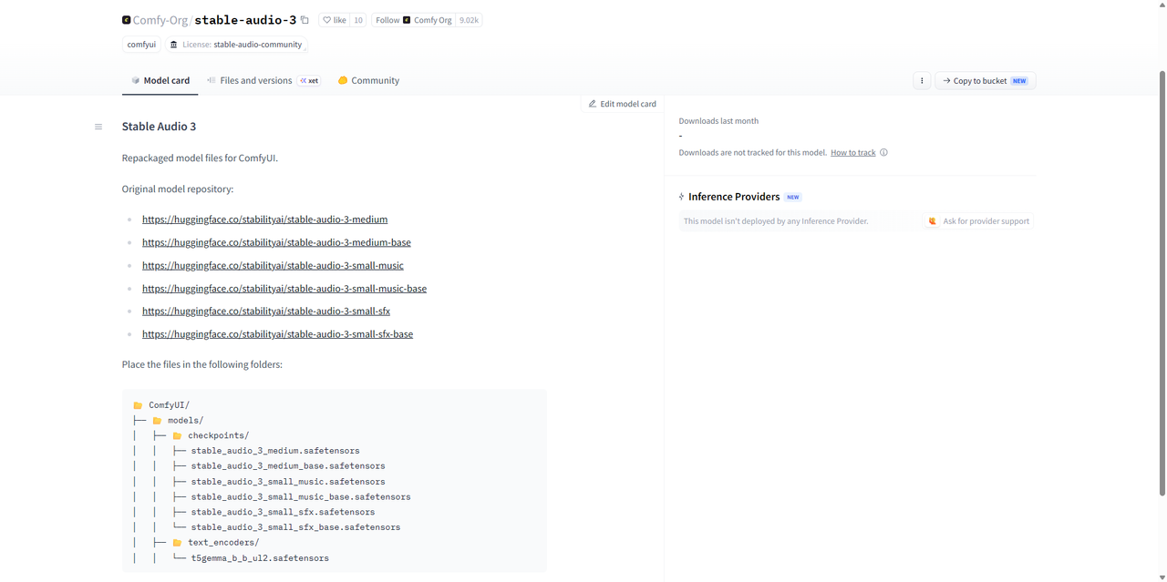Screen dimensions: 1167x582
Task: Click t5gemma_b_b_ul2.safetensors text
Action: coord(260,558)
